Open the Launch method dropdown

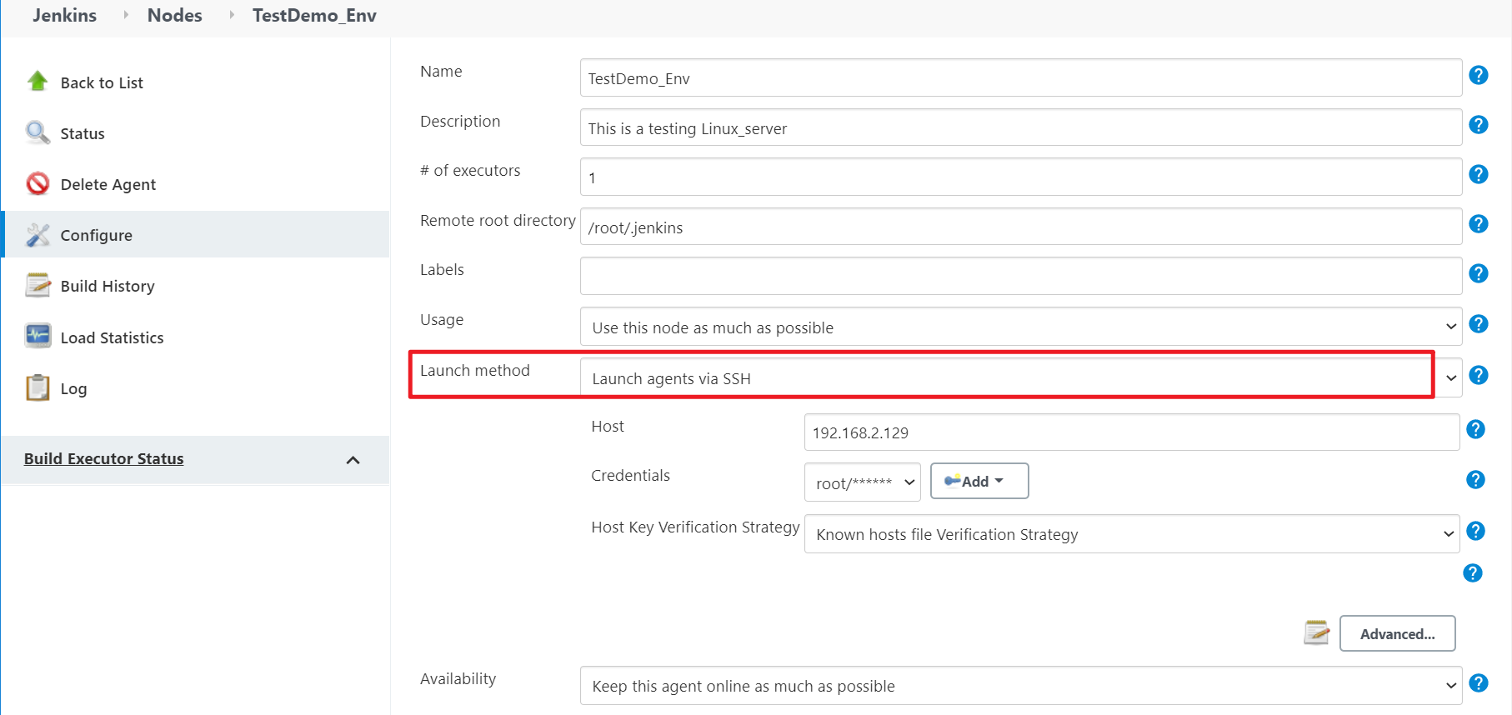pyautogui.click(x=1020, y=378)
